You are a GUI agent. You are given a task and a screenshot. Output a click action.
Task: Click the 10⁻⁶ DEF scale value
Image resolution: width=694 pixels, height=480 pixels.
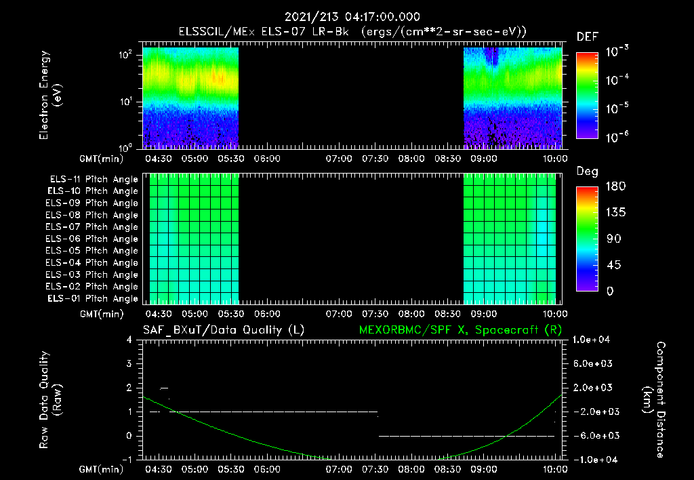tap(617, 137)
